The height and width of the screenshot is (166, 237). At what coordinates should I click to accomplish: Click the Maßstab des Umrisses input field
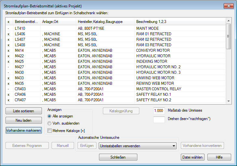[159, 111]
